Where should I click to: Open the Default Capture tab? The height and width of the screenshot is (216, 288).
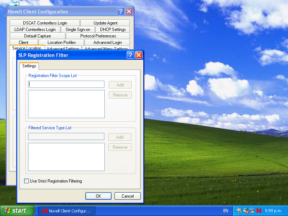(37, 36)
